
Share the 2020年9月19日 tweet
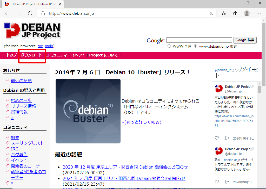pos(227,138)
